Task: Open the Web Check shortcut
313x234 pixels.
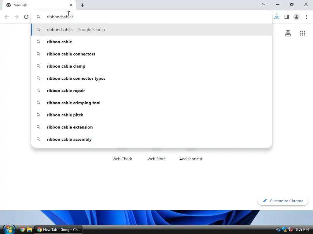Action: point(122,159)
